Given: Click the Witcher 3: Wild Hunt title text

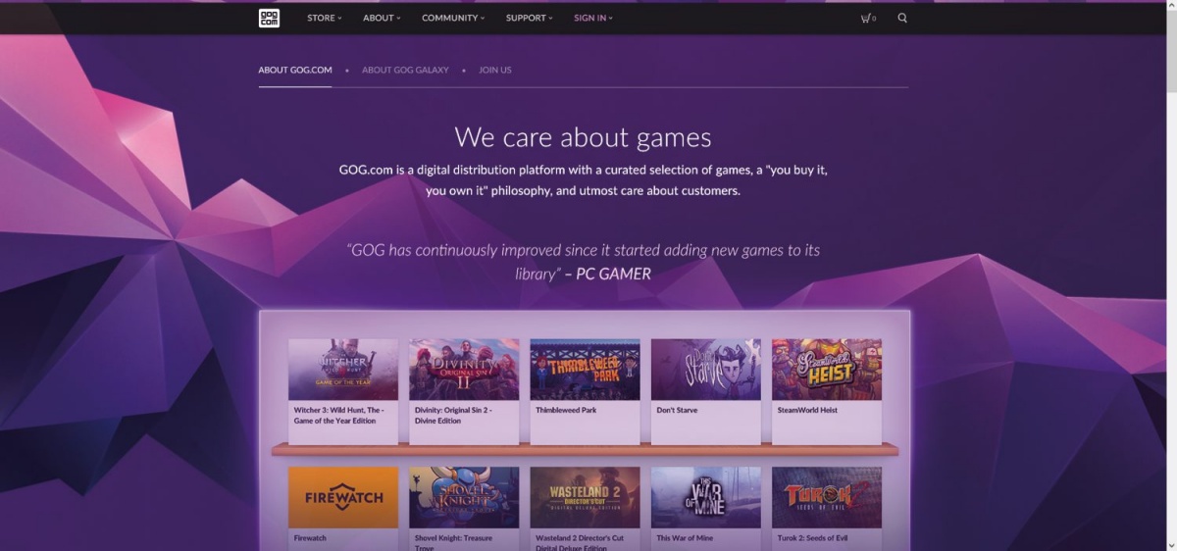Looking at the screenshot, I should [339, 416].
